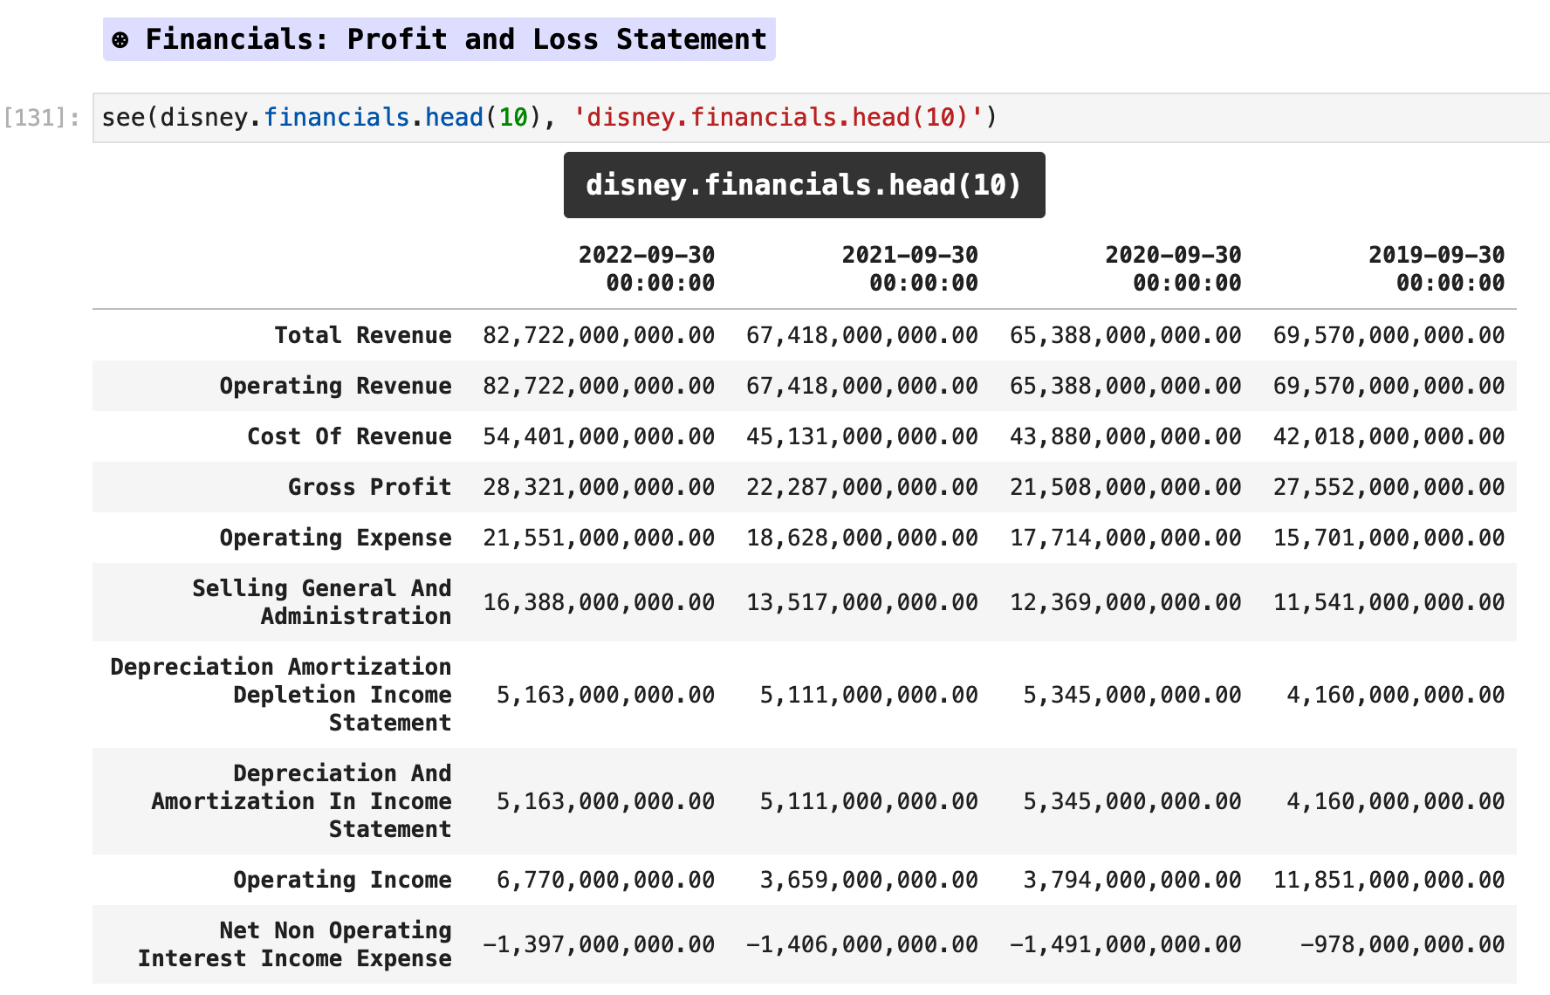The image size is (1550, 995).
Task: Click the interest expense value -1,397,000,000.00
Action: point(599,944)
